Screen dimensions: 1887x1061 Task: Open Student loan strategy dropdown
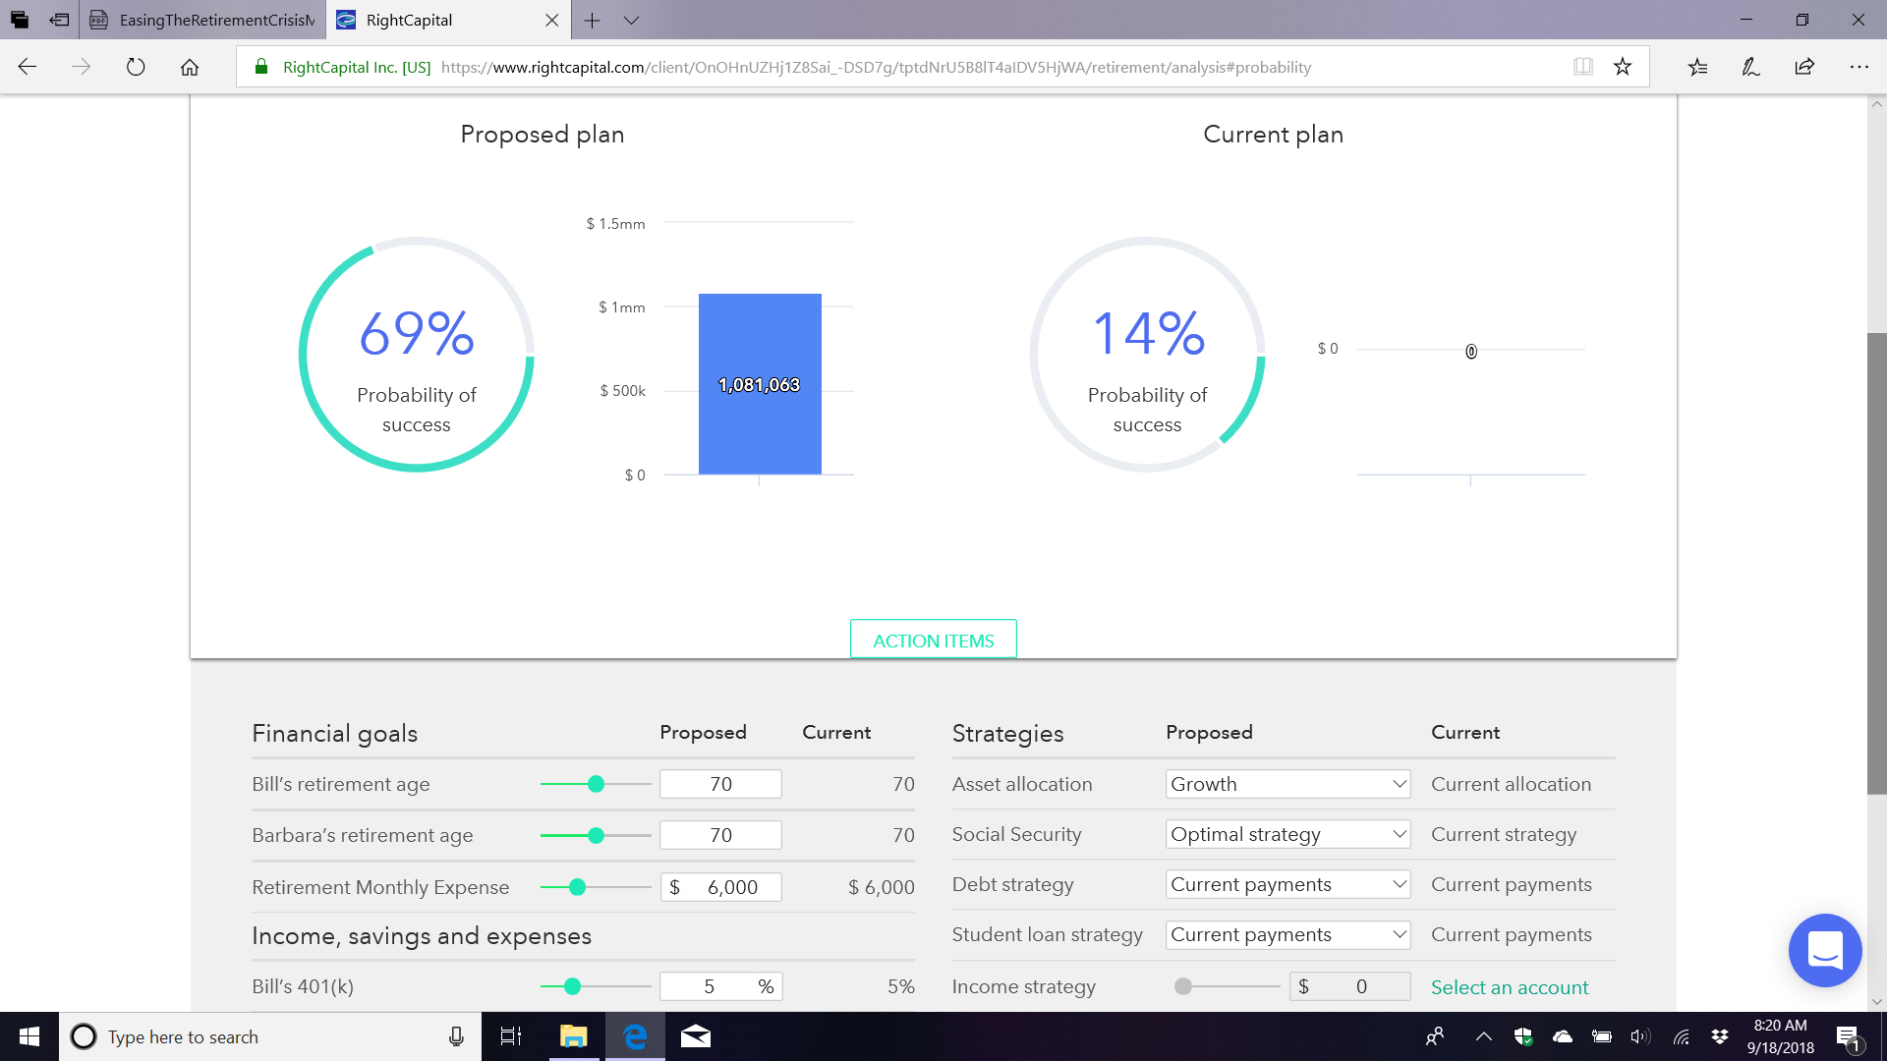[1287, 934]
